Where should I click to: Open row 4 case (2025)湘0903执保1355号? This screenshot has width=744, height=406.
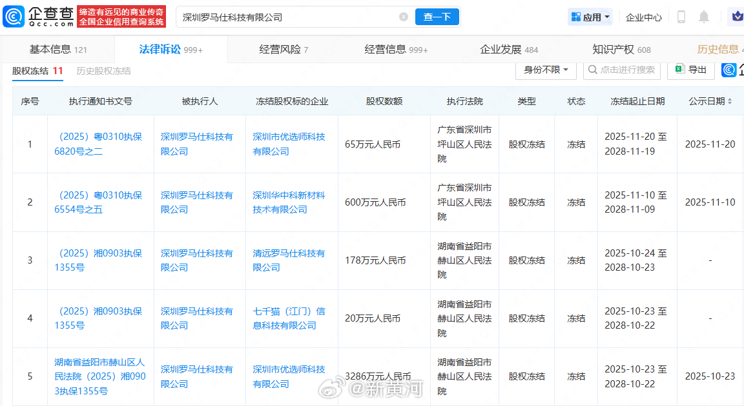click(x=98, y=318)
